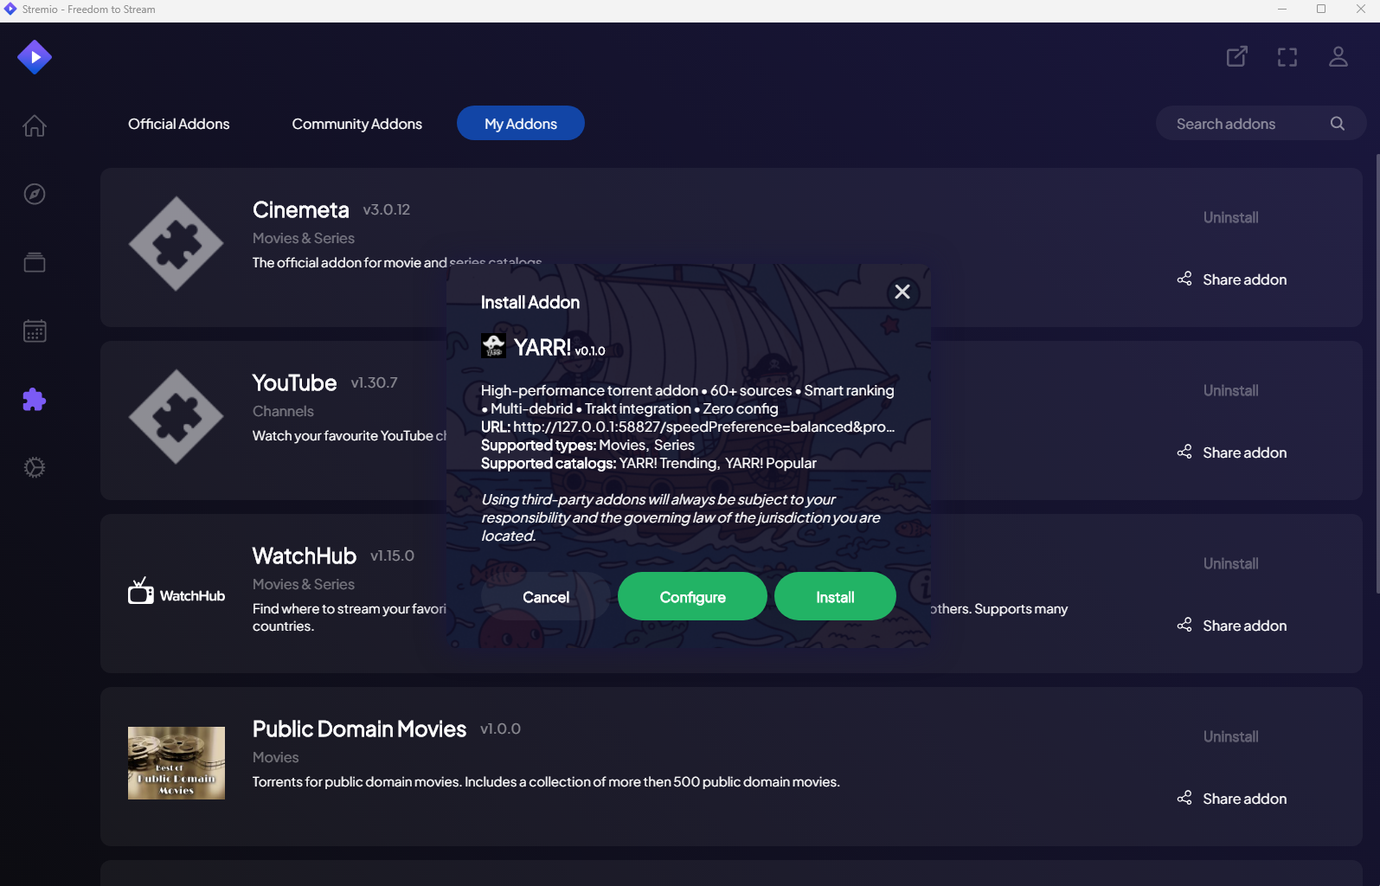
Task: Click the WatchHub addon title
Action: coord(305,555)
